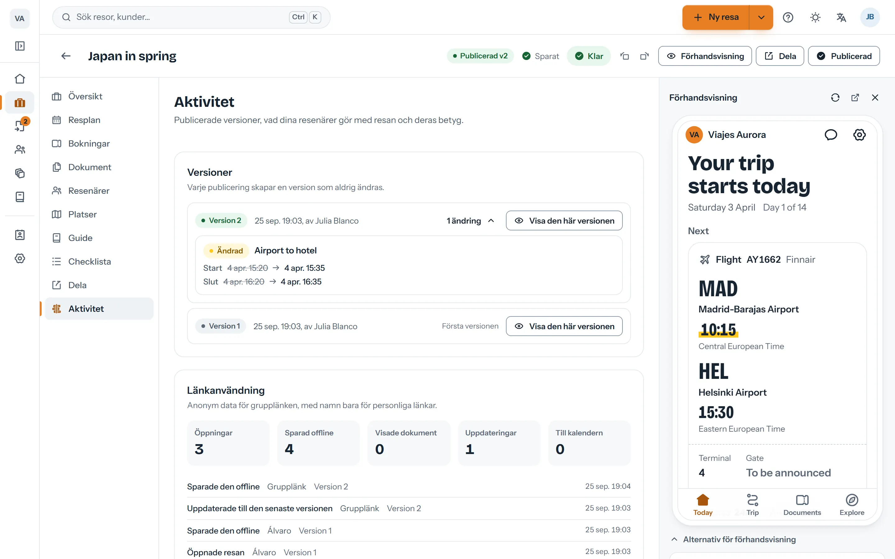The width and height of the screenshot is (895, 559).
Task: Click the Öppningar stat card
Action: (228, 443)
